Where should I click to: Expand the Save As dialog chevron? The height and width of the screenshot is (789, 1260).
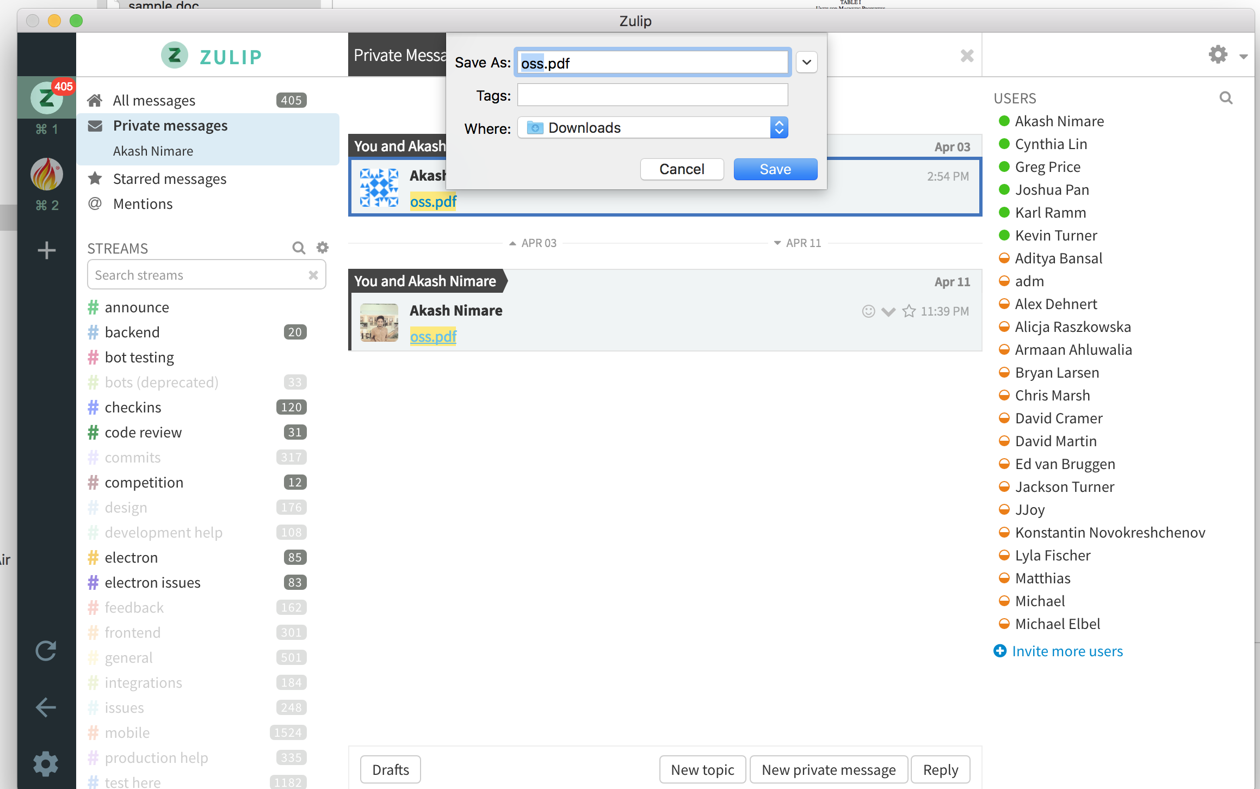point(807,63)
